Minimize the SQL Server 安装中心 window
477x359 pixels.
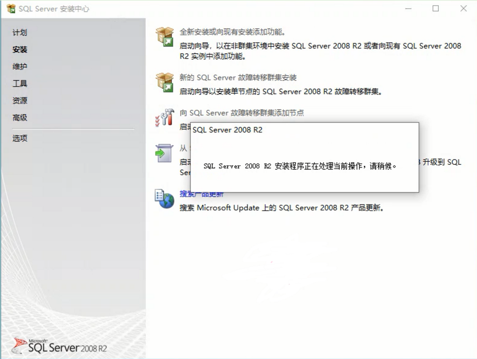coord(408,8)
